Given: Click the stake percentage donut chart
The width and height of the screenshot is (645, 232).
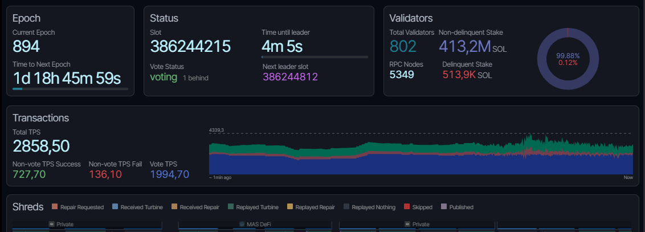Looking at the screenshot, I should pyautogui.click(x=568, y=59).
